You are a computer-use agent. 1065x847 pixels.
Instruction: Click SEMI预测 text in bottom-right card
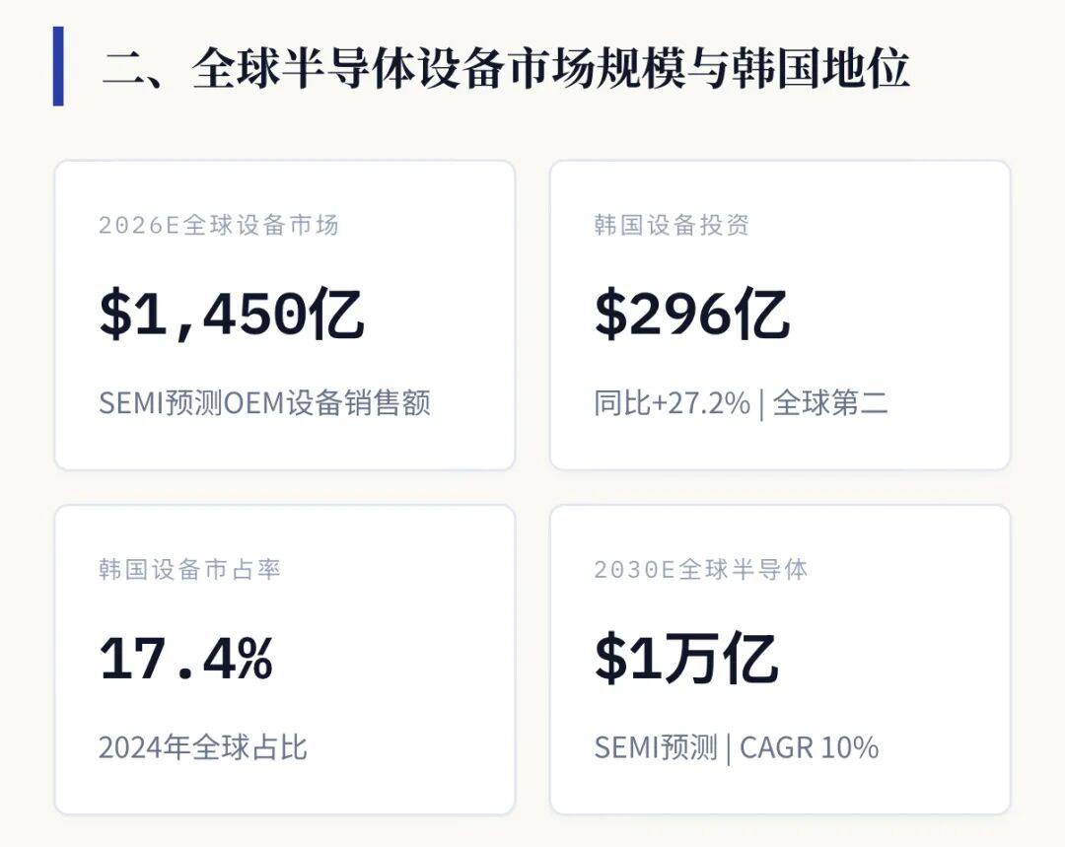tap(656, 747)
